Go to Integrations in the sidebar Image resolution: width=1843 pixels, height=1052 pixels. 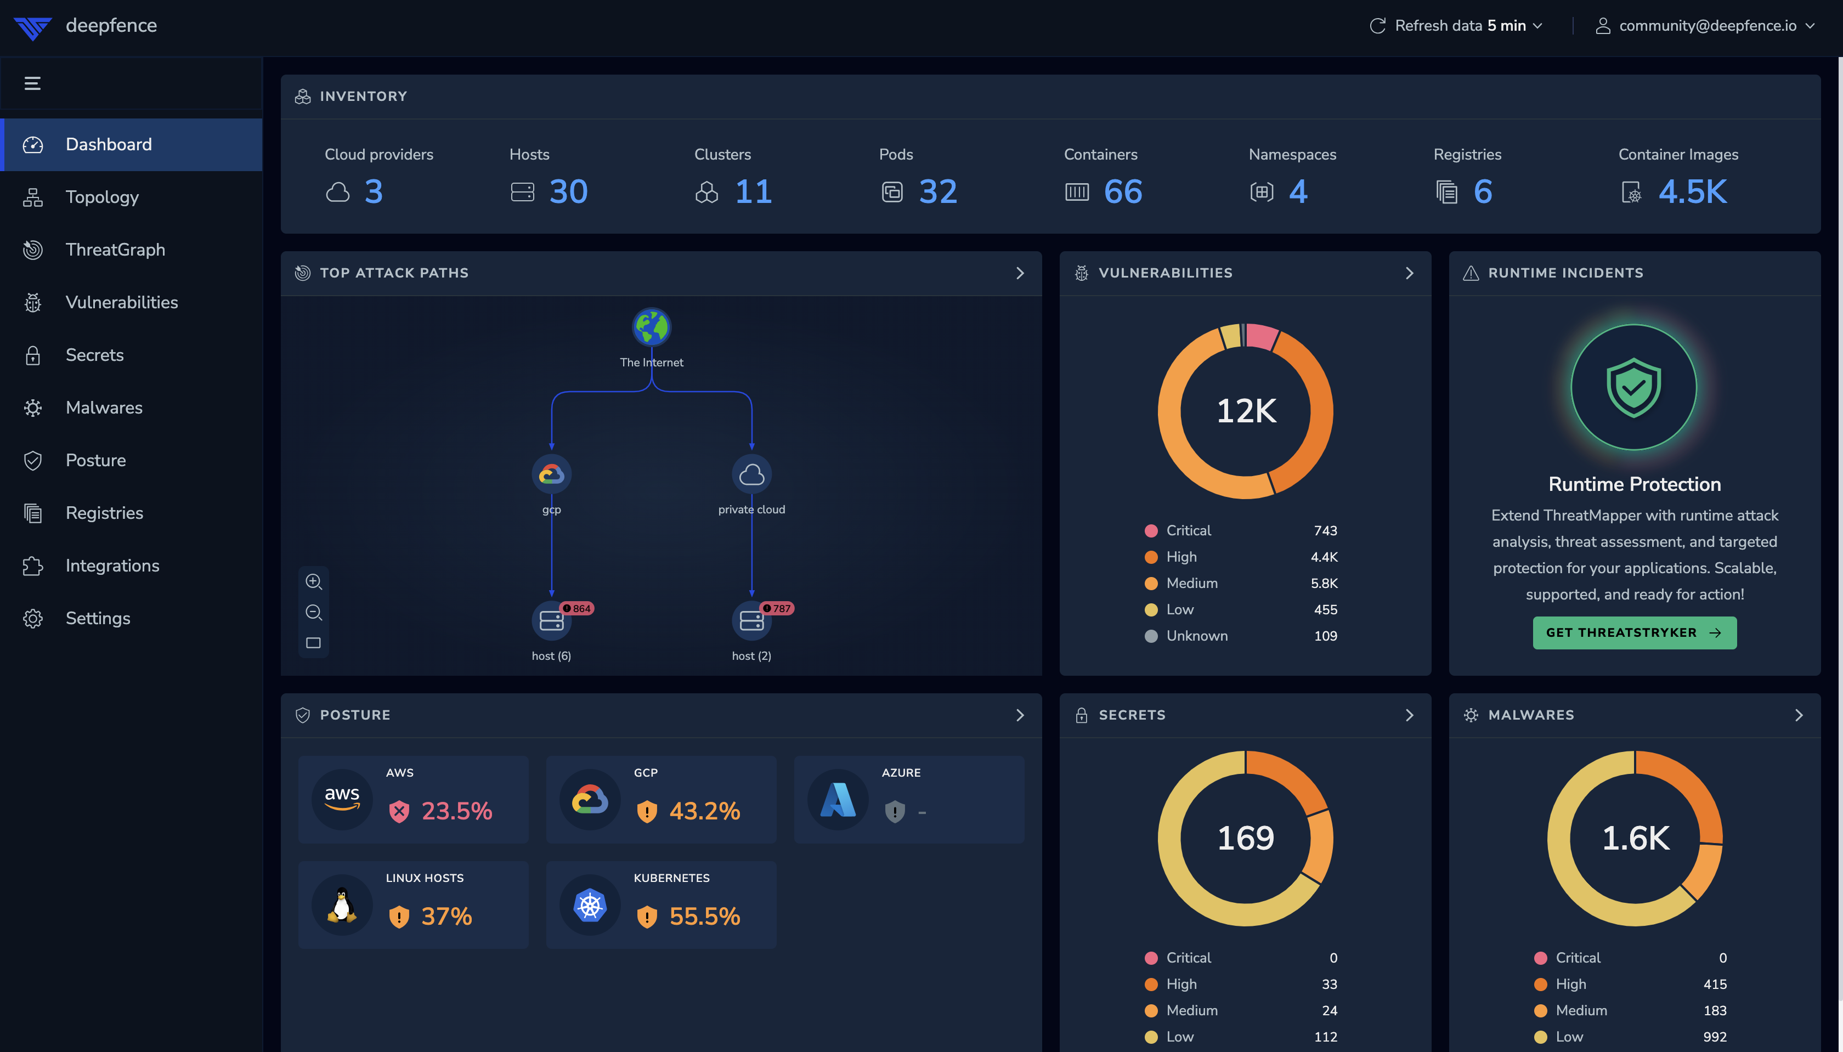(112, 565)
